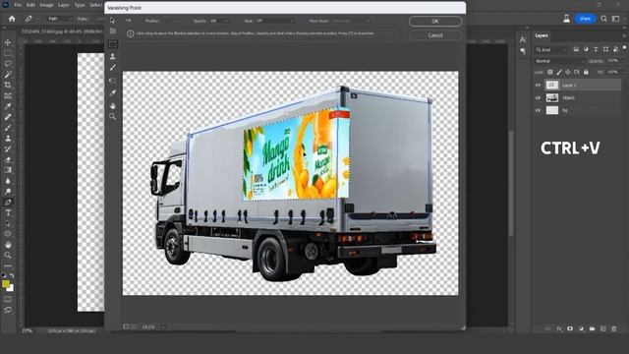Image resolution: width=629 pixels, height=354 pixels.
Task: Open the Path mode dropdown in options bar
Action: pos(59,19)
